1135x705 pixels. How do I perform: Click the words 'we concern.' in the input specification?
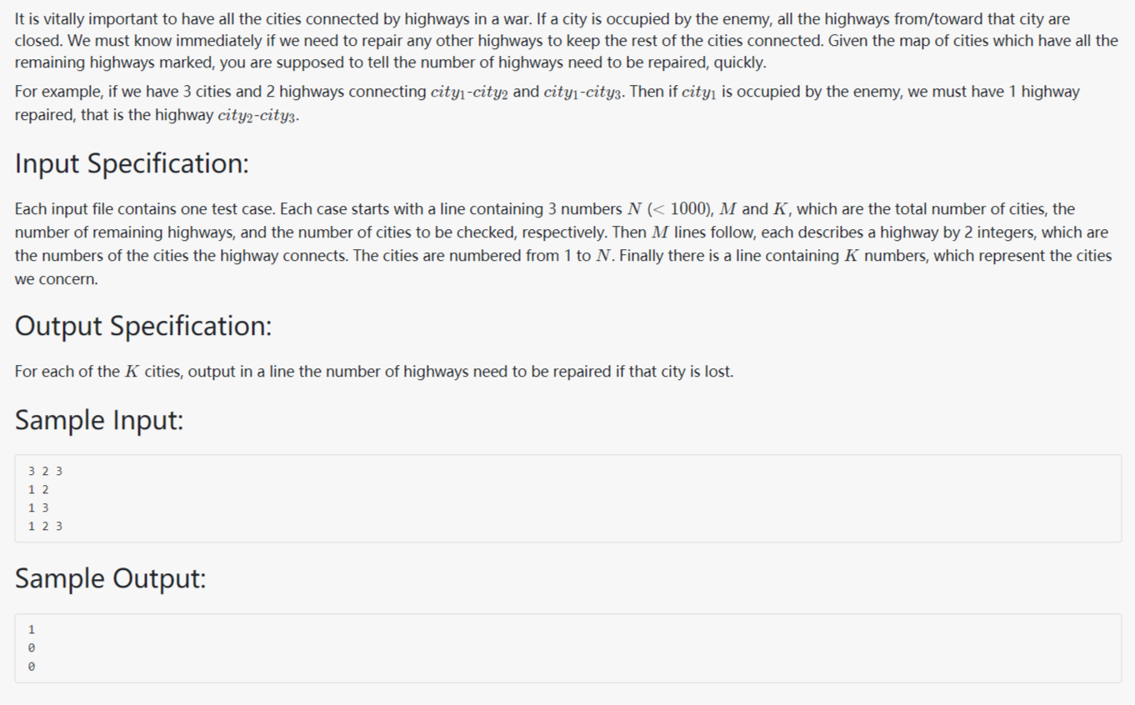coord(56,280)
